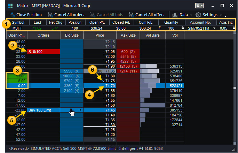Click the Quantity field showing 100
This screenshot has width=238, height=153.
tap(171, 28)
